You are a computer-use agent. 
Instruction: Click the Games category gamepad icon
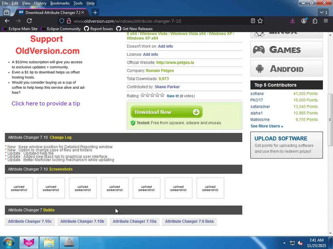259,50
